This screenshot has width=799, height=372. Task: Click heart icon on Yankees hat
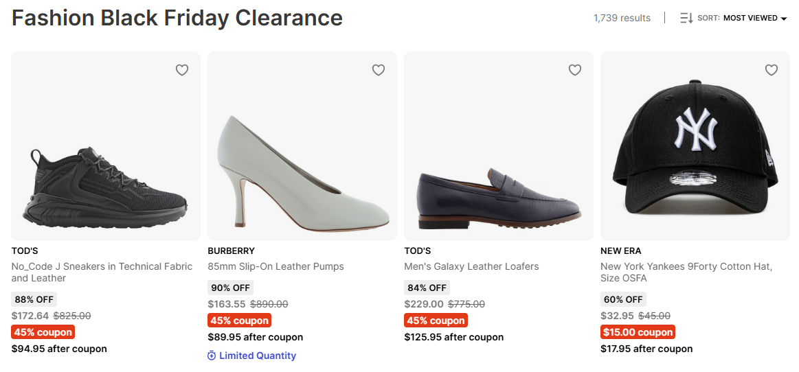772,70
